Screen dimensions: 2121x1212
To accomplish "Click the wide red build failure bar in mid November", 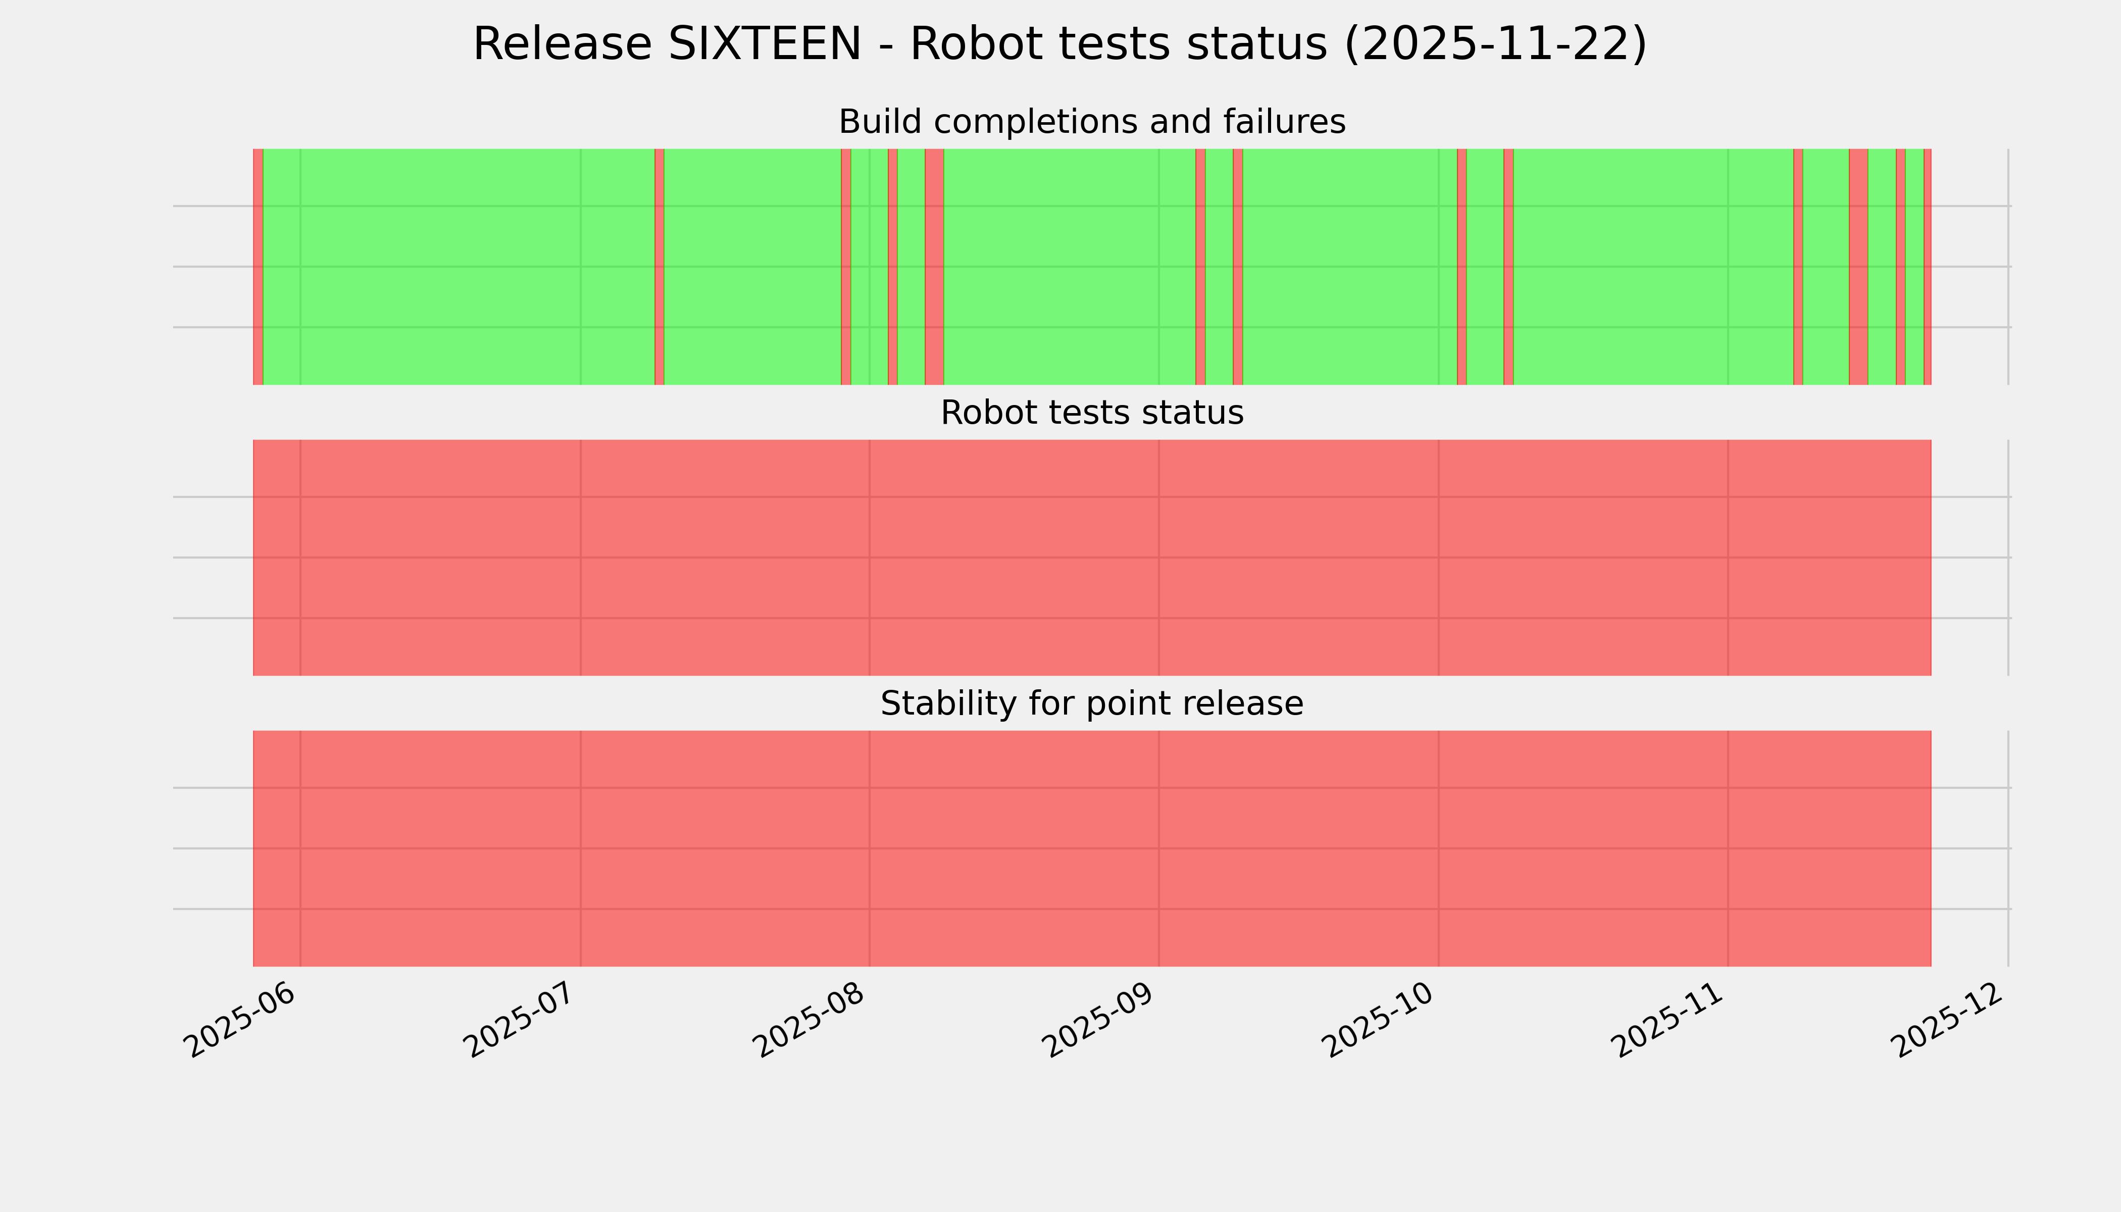I will [x=1858, y=266].
